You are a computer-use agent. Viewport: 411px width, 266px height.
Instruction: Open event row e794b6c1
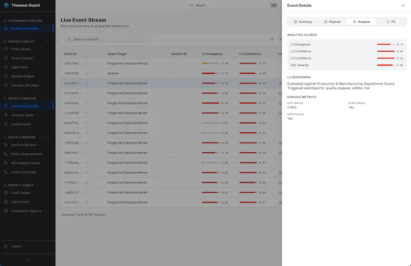click(x=172, y=182)
